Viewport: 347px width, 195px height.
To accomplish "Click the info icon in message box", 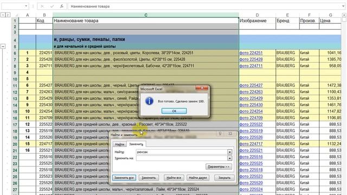I will pos(150,101).
